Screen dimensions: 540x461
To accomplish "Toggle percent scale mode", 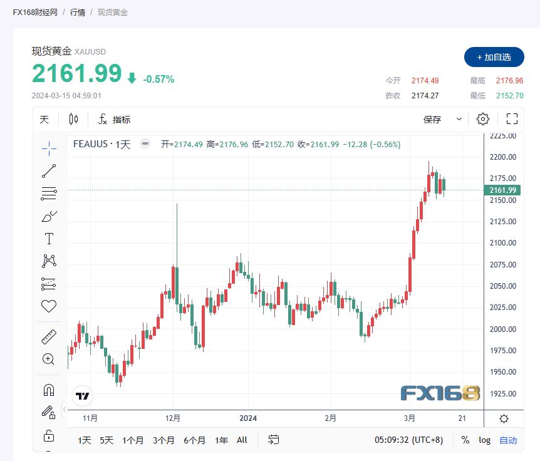I will pyautogui.click(x=466, y=440).
